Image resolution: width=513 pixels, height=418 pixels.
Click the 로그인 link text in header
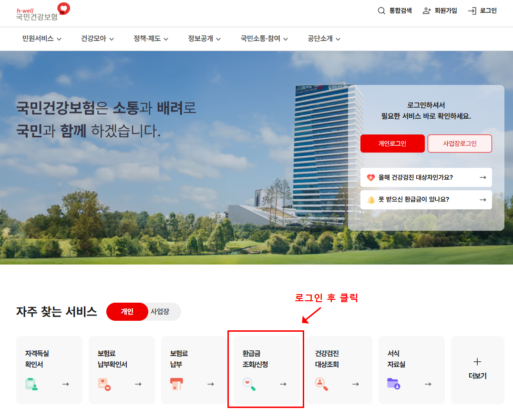point(488,11)
